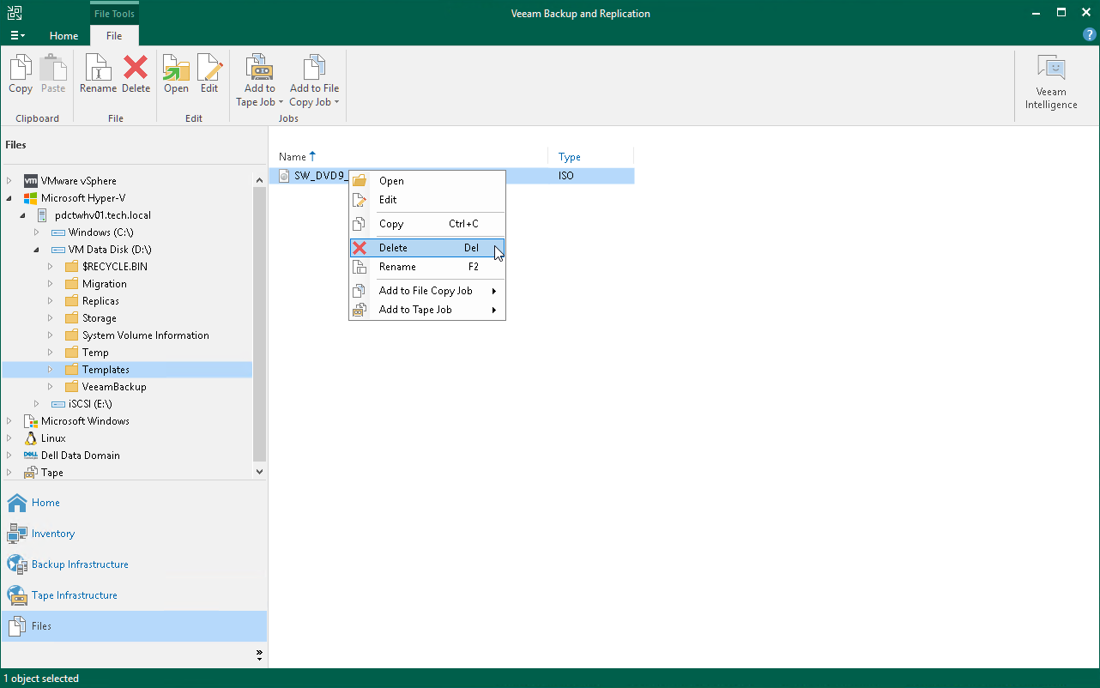This screenshot has width=1100, height=688.
Task: Click the tree scrollbar down arrow
Action: [260, 471]
